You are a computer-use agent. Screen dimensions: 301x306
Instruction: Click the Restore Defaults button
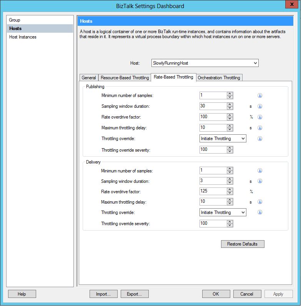(243, 244)
